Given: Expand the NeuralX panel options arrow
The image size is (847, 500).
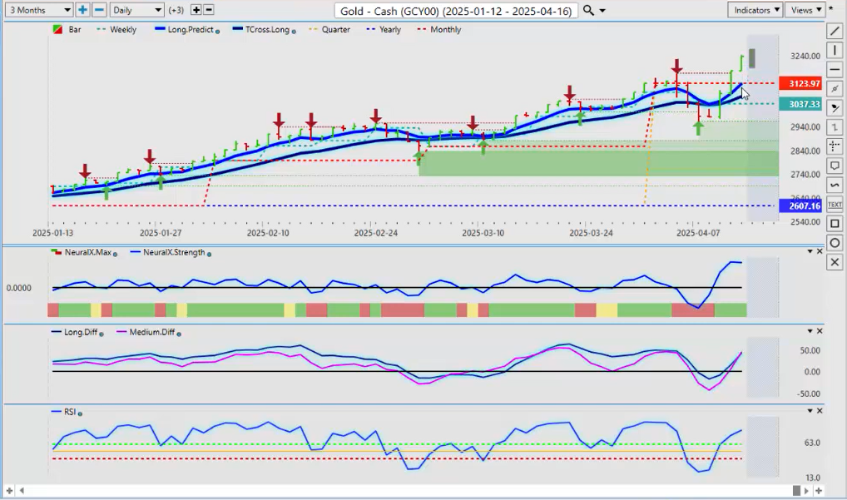Looking at the screenshot, I should (x=810, y=251).
